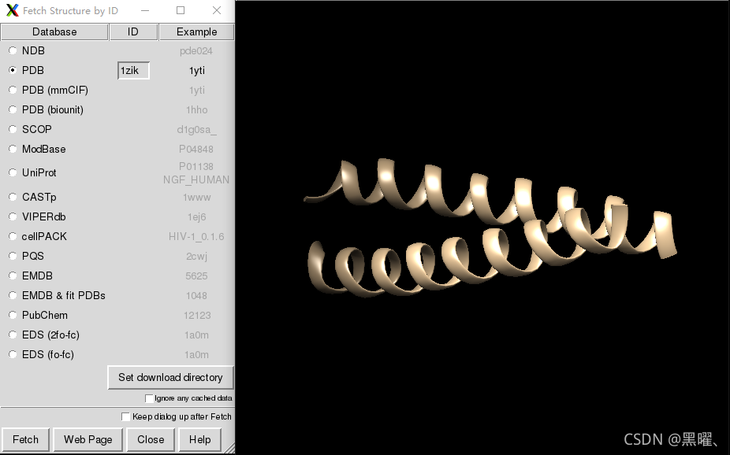The image size is (730, 455).
Task: Click the ID column header
Action: pyautogui.click(x=133, y=31)
